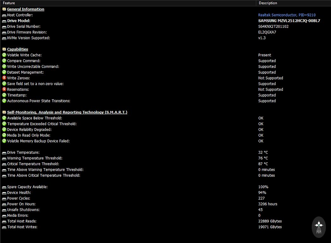Select the Power On Hours row
This screenshot has height=243, width=331.
click(21, 204)
